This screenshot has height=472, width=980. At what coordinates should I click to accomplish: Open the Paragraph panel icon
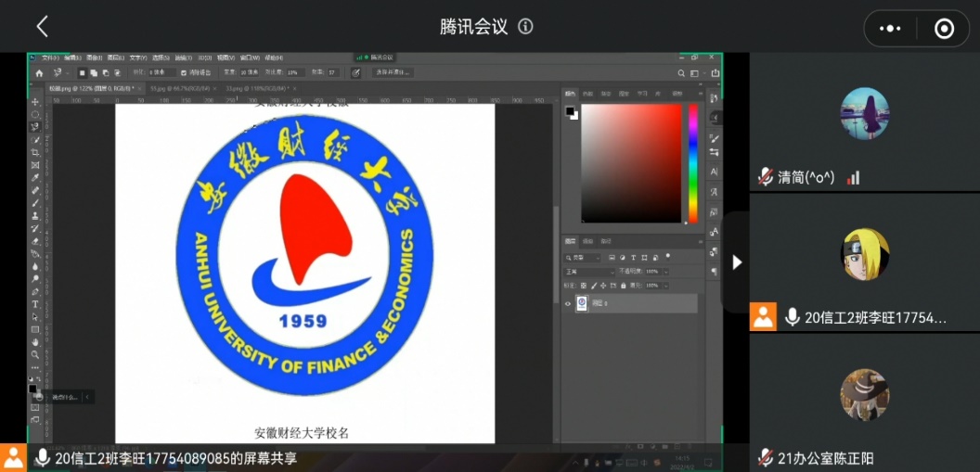(x=715, y=273)
